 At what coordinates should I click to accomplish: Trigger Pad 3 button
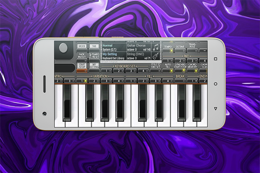click(192, 61)
